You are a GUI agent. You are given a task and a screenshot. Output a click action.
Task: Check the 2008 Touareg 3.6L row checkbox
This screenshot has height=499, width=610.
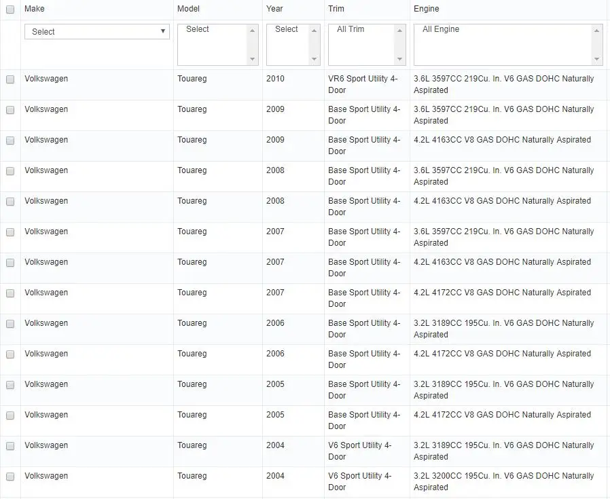click(10, 171)
